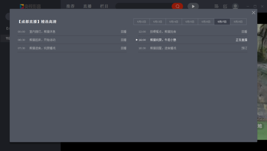
Task: View the 6月18日 schedule tab
Action: pos(238,22)
